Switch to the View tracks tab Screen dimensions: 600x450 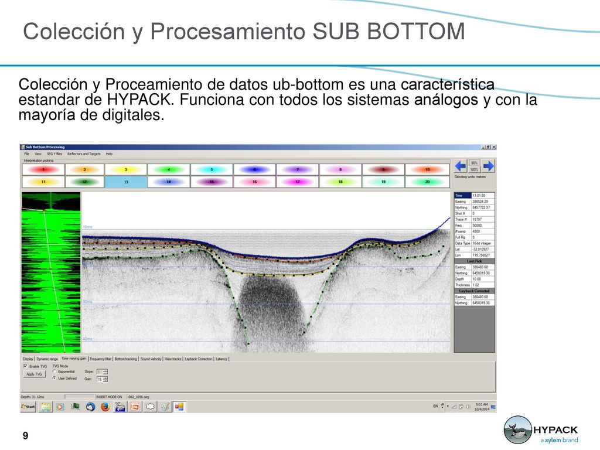coord(173,359)
